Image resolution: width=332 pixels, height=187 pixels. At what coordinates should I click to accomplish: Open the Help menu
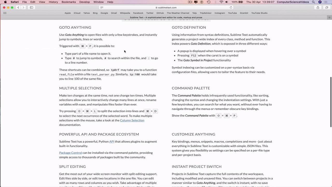click(x=110, y=2)
